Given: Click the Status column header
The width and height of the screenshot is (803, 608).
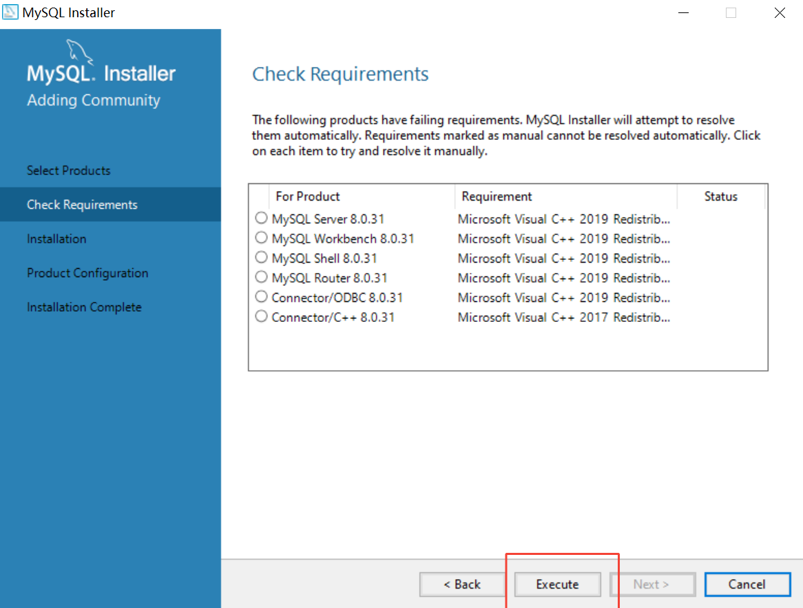Looking at the screenshot, I should tap(720, 196).
